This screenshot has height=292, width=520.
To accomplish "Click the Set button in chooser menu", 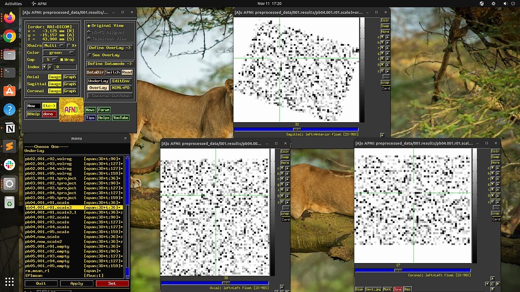I will [x=112, y=283].
